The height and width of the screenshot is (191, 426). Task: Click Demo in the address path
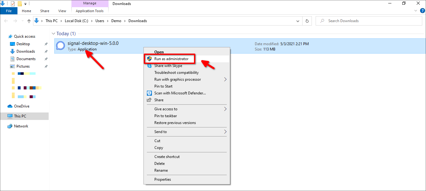[116, 21]
